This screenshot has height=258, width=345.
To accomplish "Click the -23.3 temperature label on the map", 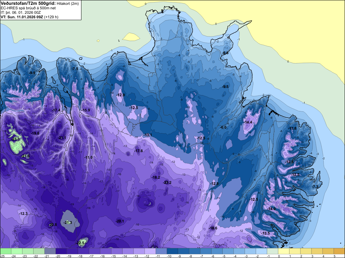I will (16, 139).
